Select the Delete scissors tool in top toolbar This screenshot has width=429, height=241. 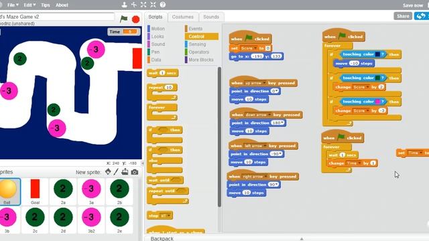134,5
